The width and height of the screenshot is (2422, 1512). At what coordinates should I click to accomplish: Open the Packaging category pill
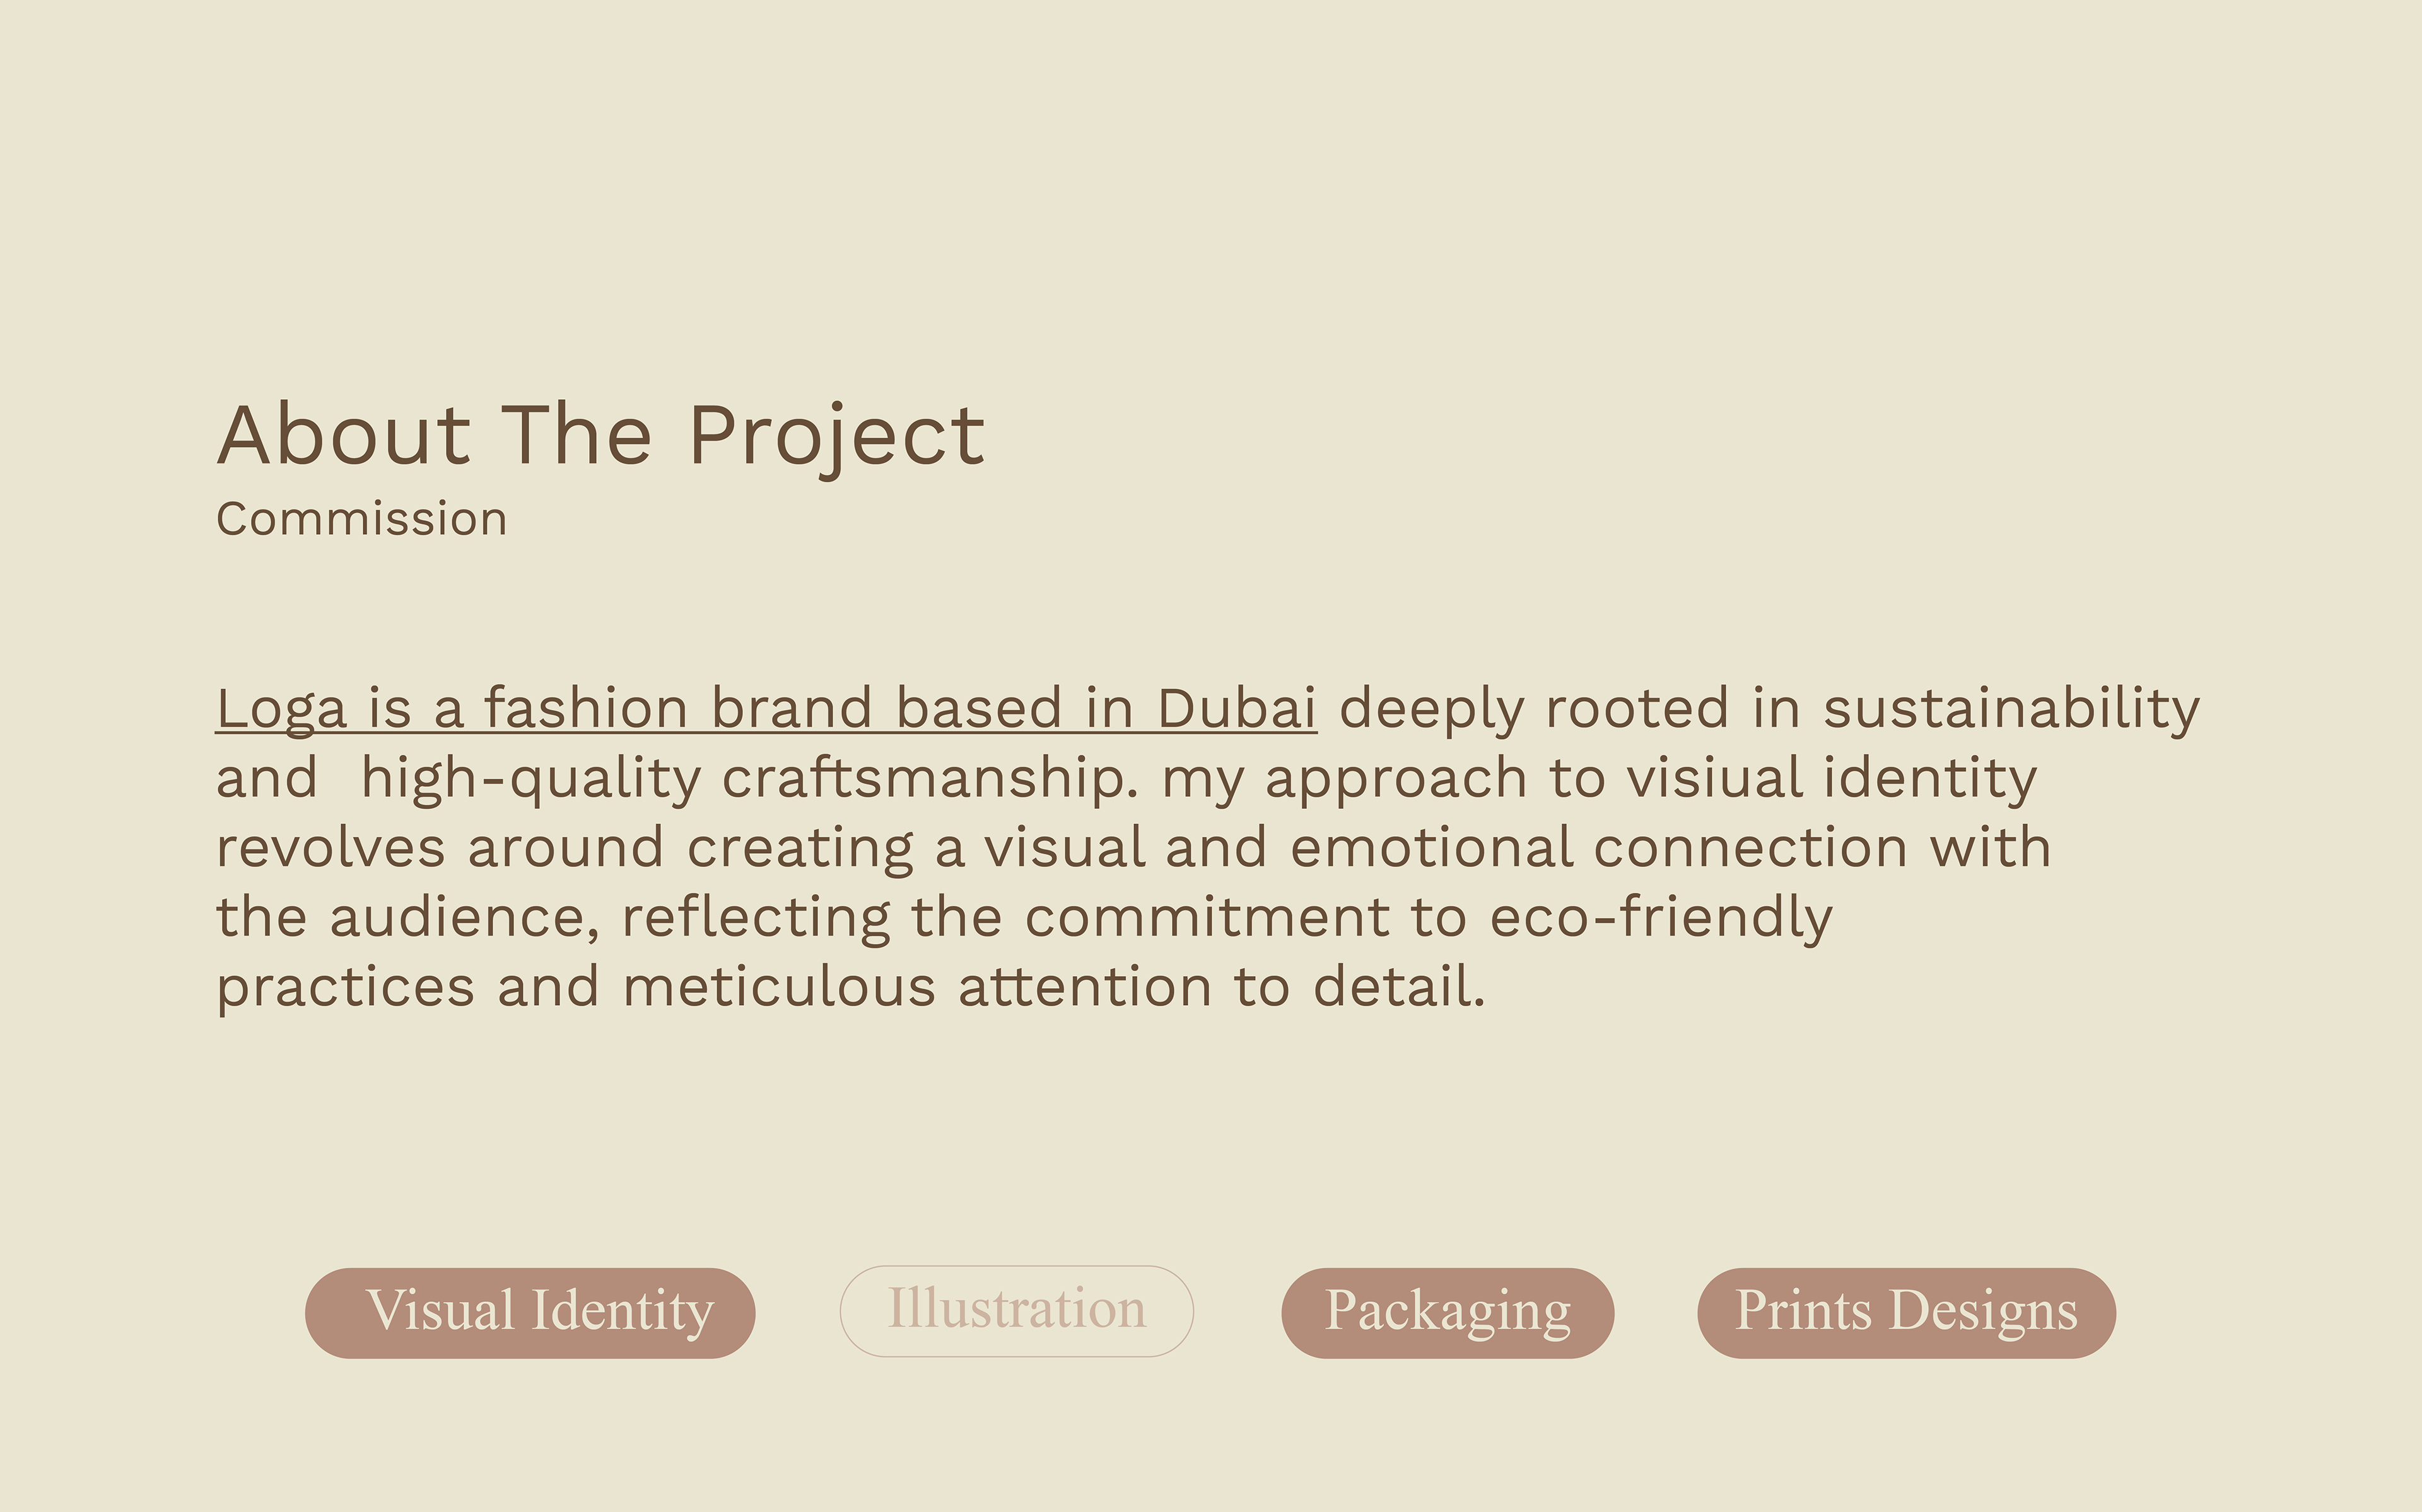pyautogui.click(x=1447, y=1312)
